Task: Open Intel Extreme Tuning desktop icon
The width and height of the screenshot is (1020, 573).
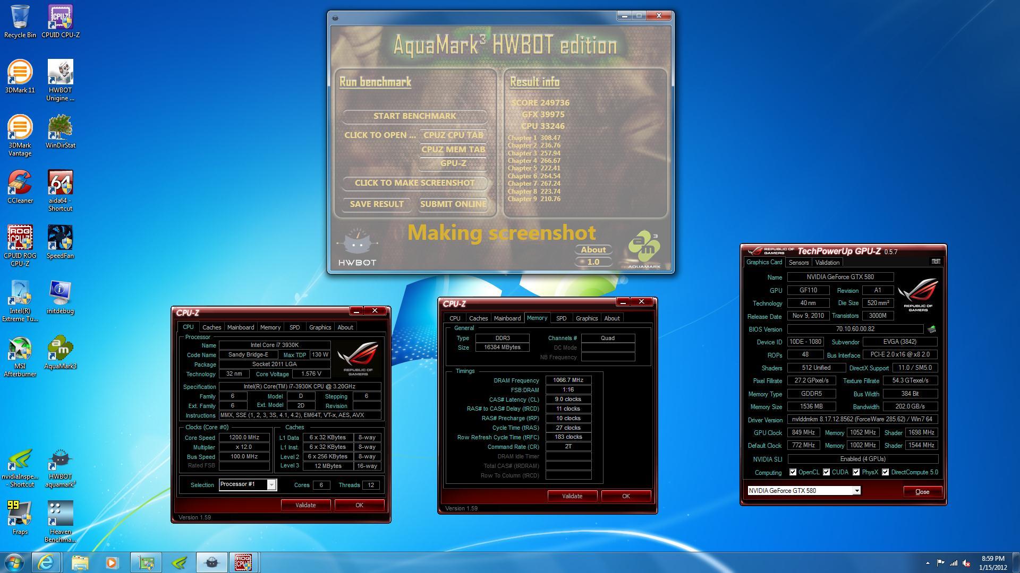Action: 20,301
